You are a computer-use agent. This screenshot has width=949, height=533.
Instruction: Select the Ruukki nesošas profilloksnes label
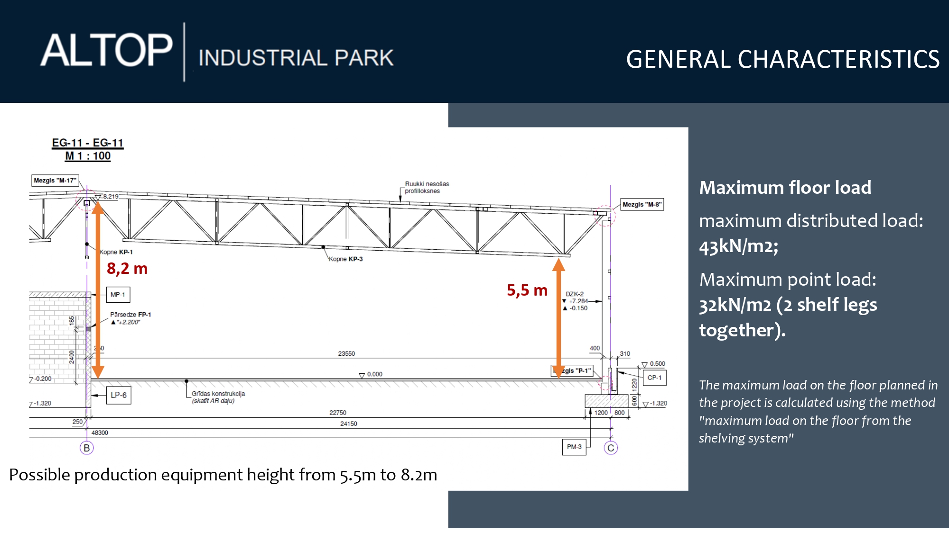[427, 187]
